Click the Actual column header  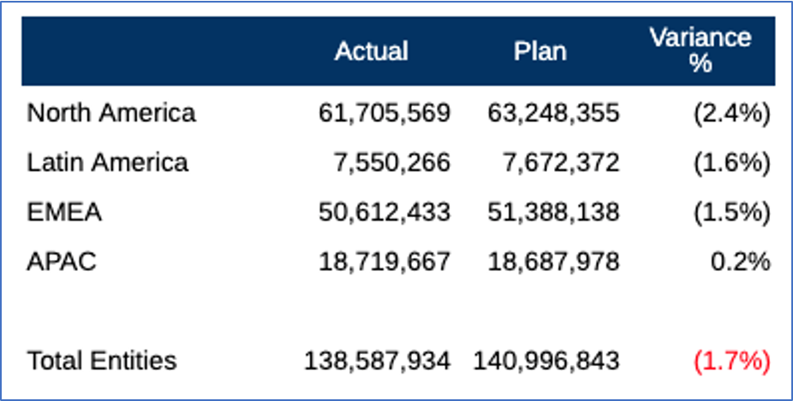(371, 51)
